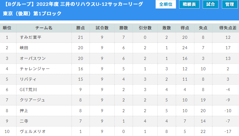Select the 二寺 team name
Screen dimensions: 239x136
[x=24, y=121]
